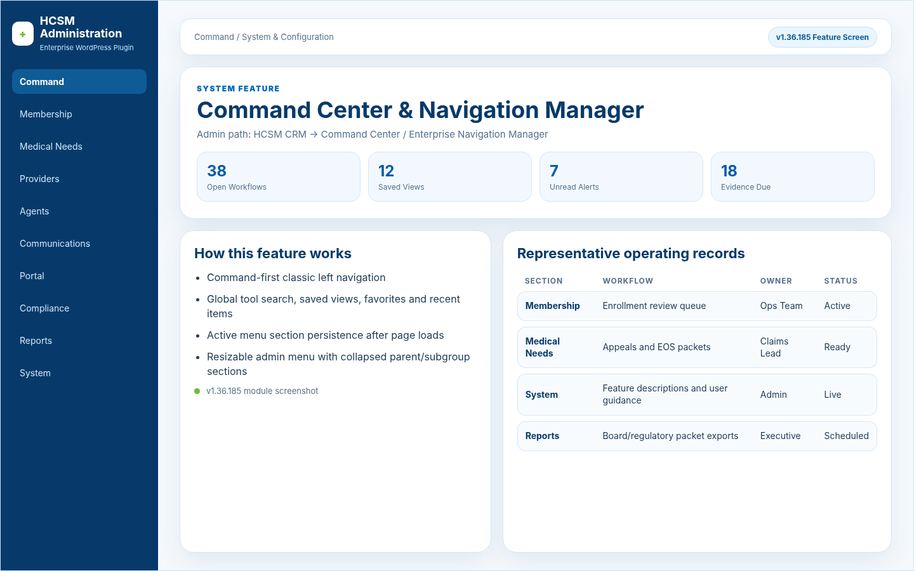Click the Representative operating records heading
Screen dimensions: 914x571
(x=631, y=254)
